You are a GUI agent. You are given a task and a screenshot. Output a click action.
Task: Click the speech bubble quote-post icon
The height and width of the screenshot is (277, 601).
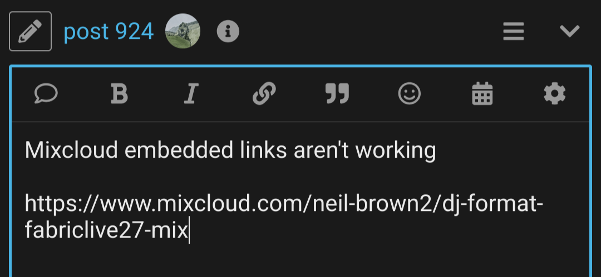coord(46,94)
